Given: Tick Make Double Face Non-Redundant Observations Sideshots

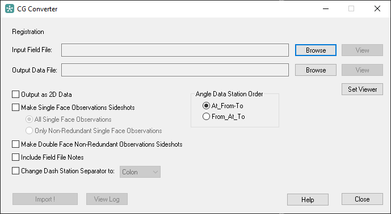Looking at the screenshot, I should 16,144.
